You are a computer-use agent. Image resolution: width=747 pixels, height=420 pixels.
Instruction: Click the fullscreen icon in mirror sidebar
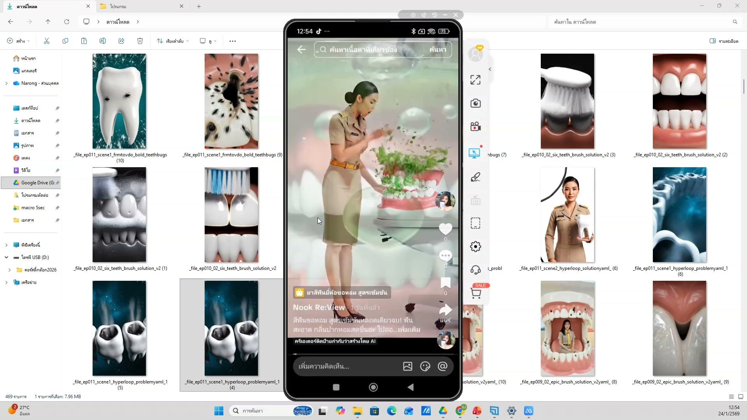tap(475, 80)
